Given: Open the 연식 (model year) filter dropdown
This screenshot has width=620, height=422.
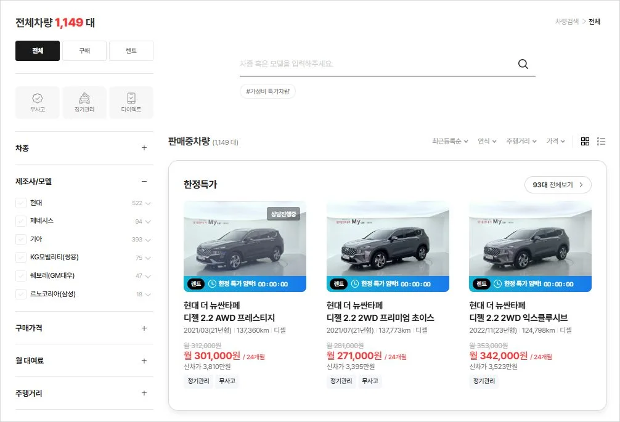Looking at the screenshot, I should (x=486, y=140).
